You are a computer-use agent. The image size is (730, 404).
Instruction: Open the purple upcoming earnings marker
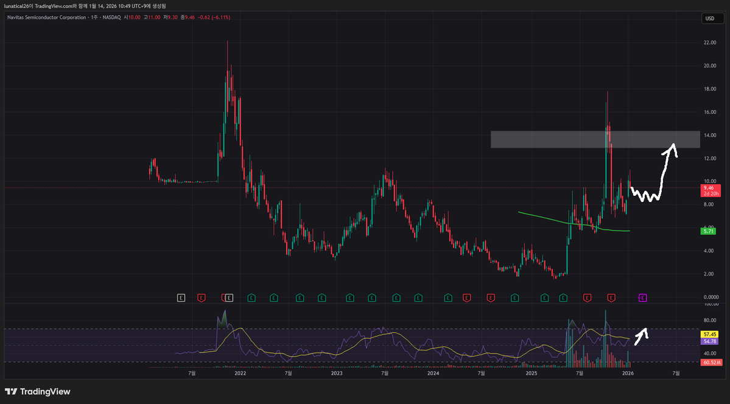[643, 298]
